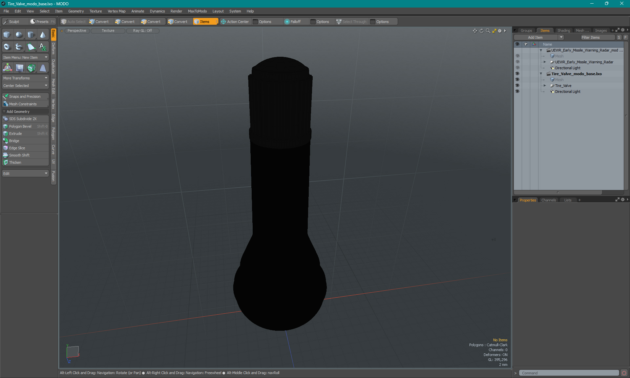Open the Geometry menu
This screenshot has width=630, height=378.
76,11
